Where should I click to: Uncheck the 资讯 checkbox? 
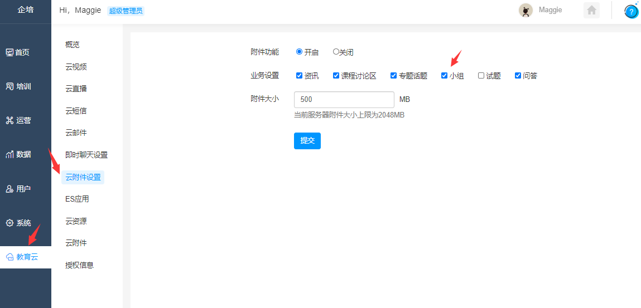click(x=299, y=76)
